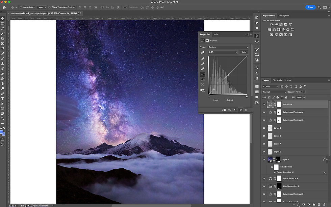Choose the draw-curve pencil in Curves
This screenshot has width=331, height=207.
203,79
